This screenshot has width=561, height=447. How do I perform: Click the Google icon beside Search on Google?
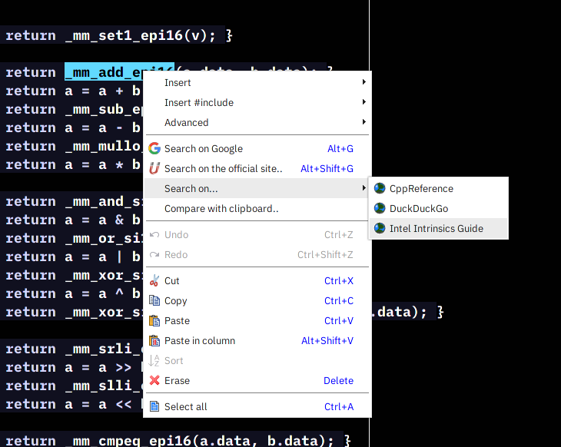pyautogui.click(x=154, y=149)
